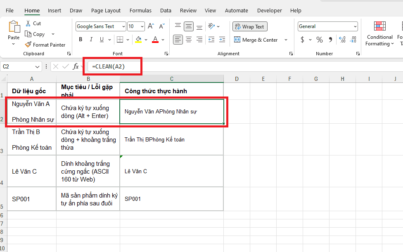The image size is (403, 252).
Task: Increase decimal places
Action: point(342,40)
